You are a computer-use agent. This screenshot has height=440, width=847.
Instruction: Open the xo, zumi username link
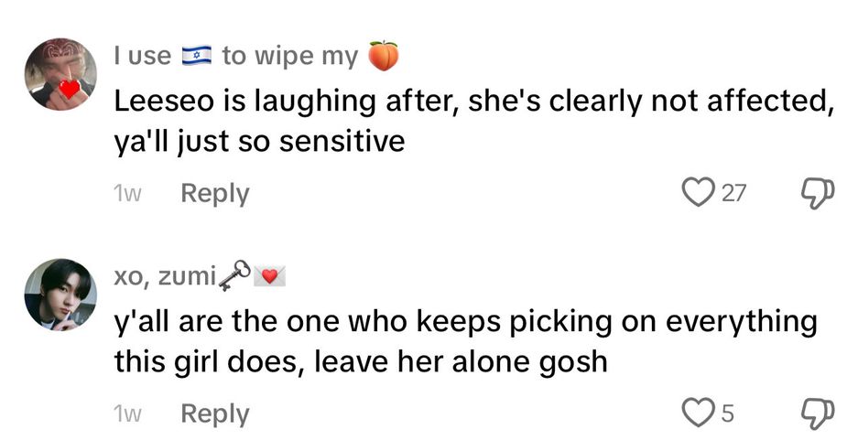165,275
